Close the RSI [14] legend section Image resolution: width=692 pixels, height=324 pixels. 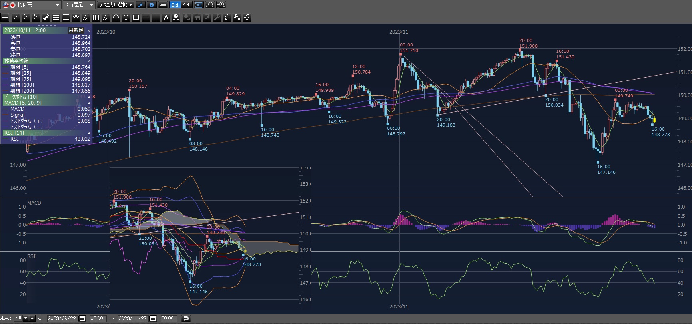click(x=89, y=133)
